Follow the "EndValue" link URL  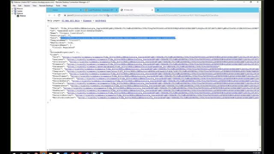pyautogui.click(x=163, y=91)
